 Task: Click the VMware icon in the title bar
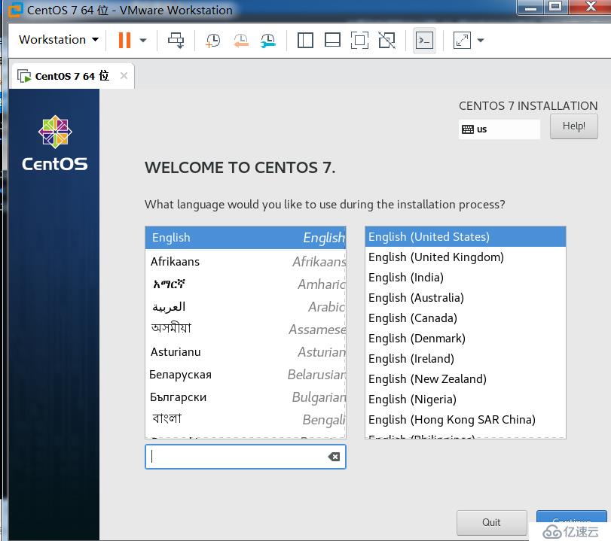(16, 10)
